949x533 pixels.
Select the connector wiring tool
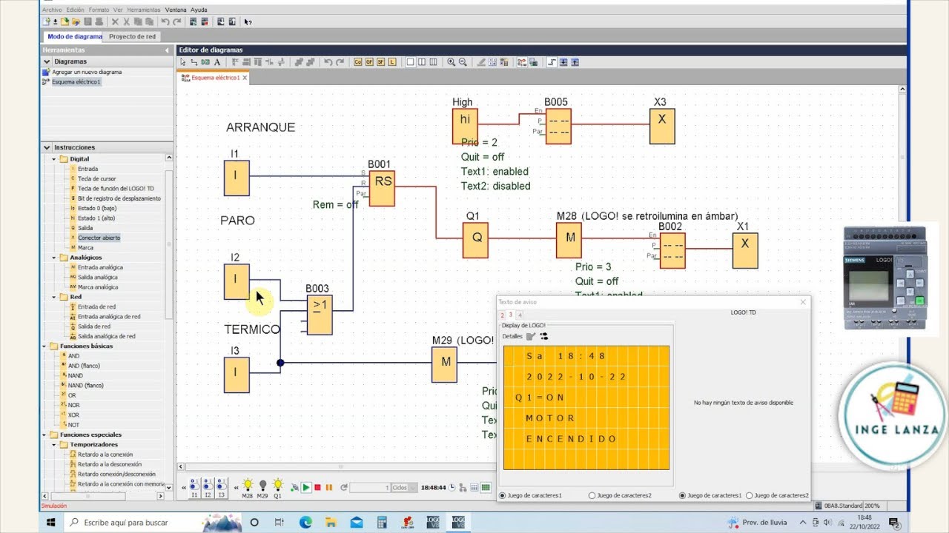[x=194, y=62]
